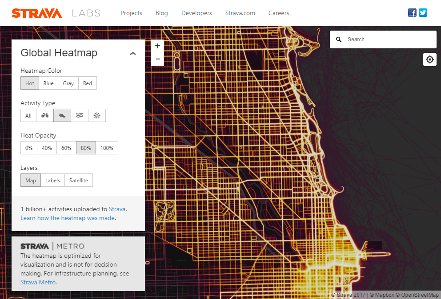Select the water activity waves icon
441x299 pixels.
pyautogui.click(x=80, y=115)
